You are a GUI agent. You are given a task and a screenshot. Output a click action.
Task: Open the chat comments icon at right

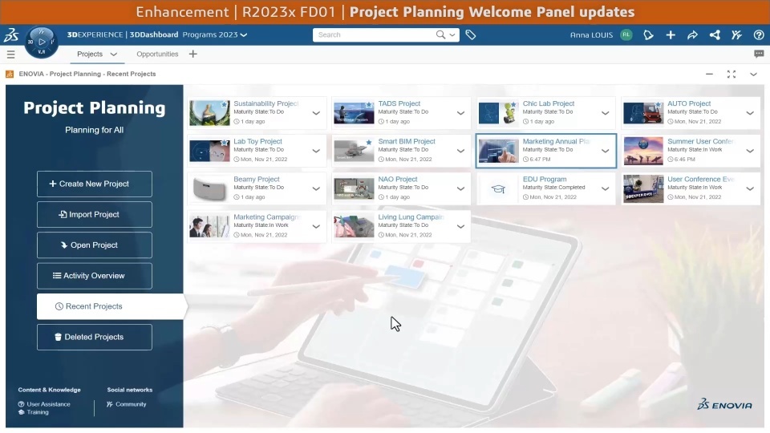coord(759,54)
